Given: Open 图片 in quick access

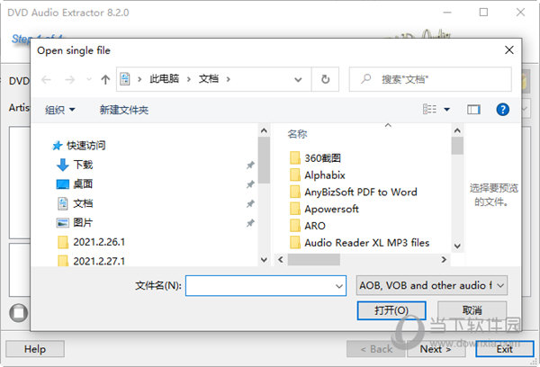Looking at the screenshot, I should [x=75, y=223].
